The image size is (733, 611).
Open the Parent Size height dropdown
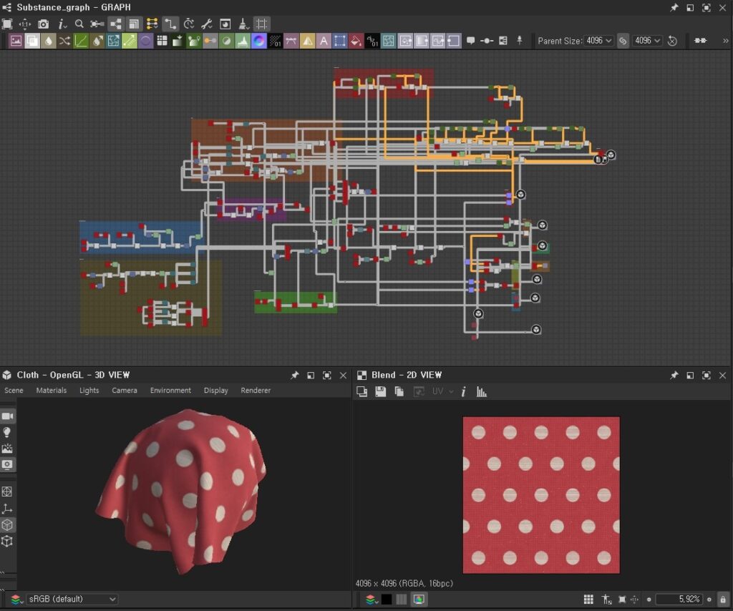[647, 41]
